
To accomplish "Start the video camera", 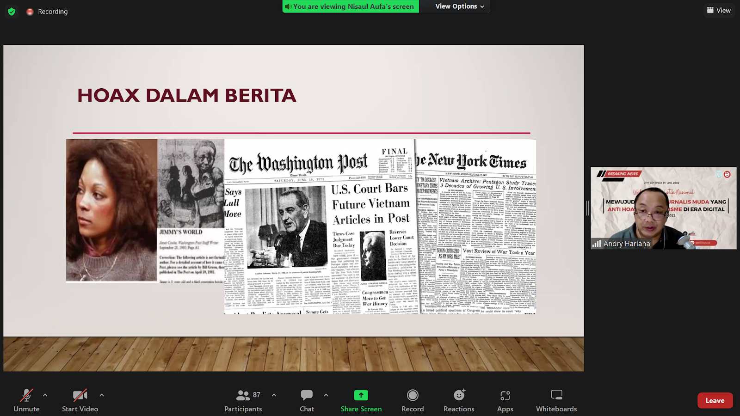I will [80, 400].
